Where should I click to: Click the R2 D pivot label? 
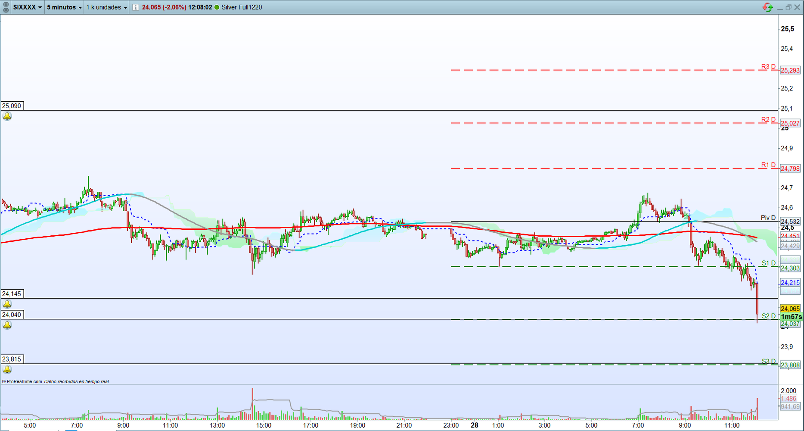click(768, 120)
